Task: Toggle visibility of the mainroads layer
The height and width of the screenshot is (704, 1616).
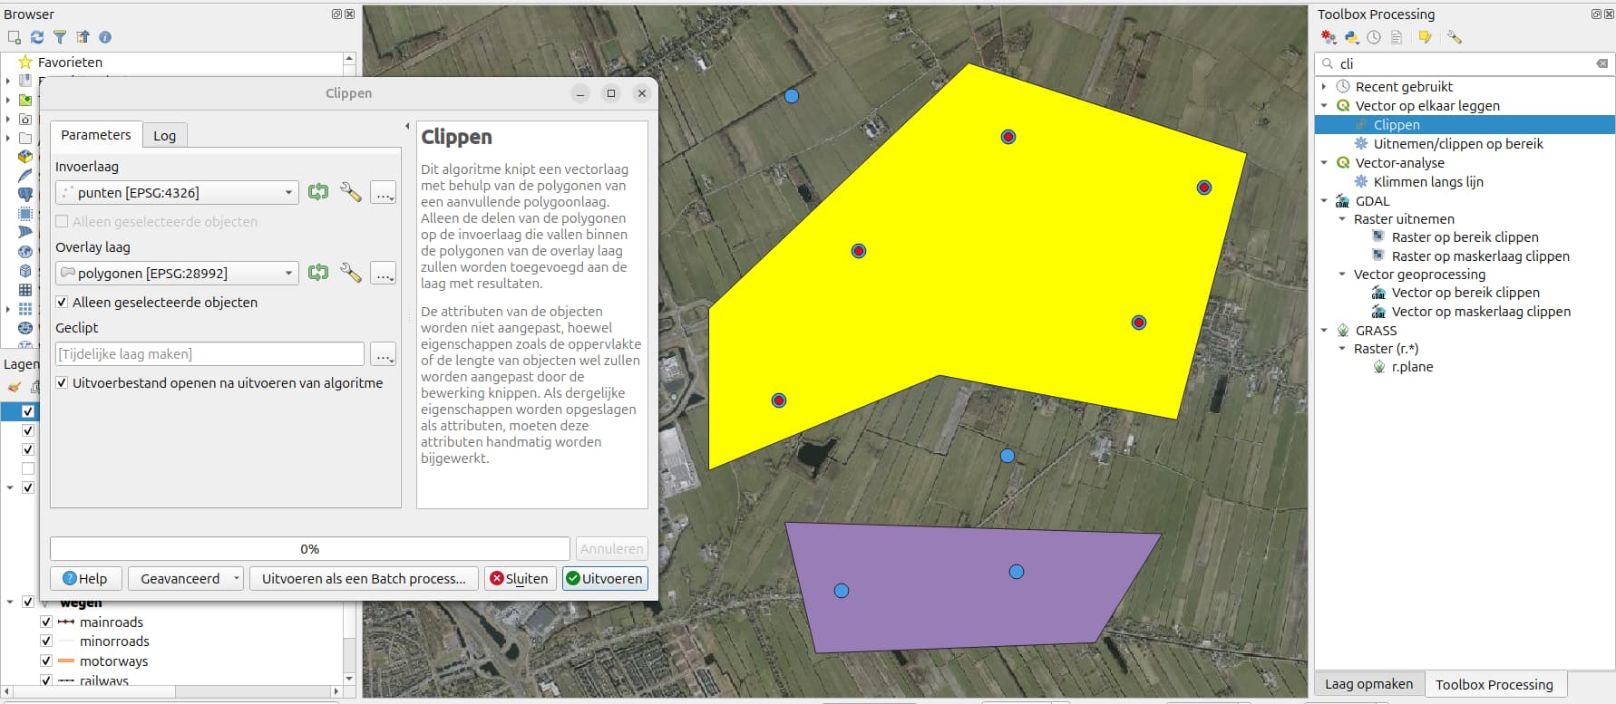Action: 46,622
